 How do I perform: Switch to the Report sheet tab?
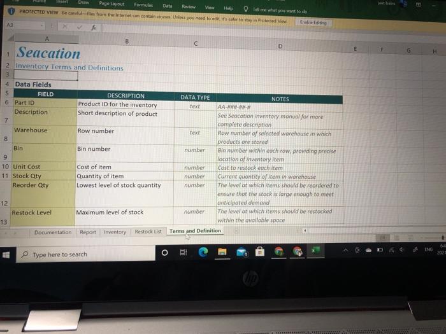[88, 232]
